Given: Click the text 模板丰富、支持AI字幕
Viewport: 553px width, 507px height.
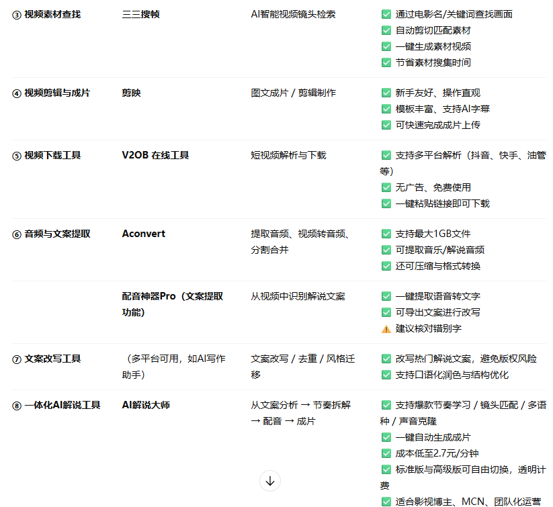Looking at the screenshot, I should (x=443, y=109).
